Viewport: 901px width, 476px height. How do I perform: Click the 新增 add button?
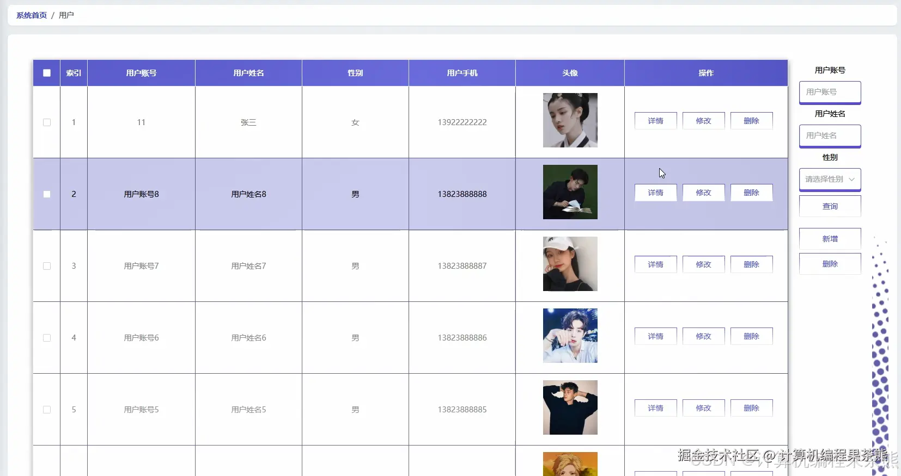point(830,239)
